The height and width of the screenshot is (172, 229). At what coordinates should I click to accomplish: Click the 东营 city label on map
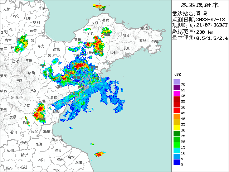(33, 31)
